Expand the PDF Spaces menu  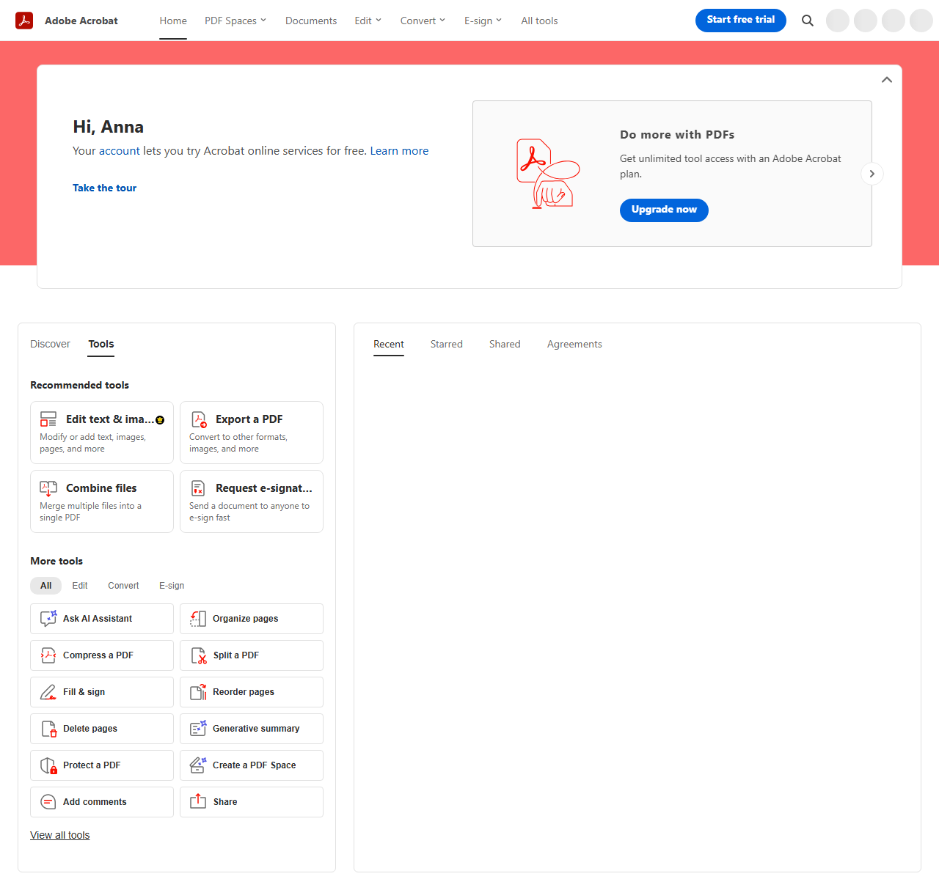click(235, 21)
